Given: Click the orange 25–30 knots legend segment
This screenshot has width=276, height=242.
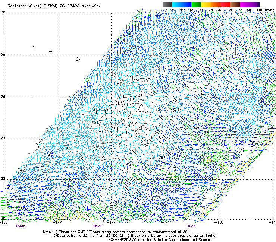Looking at the screenshot, I should pos(216,4).
